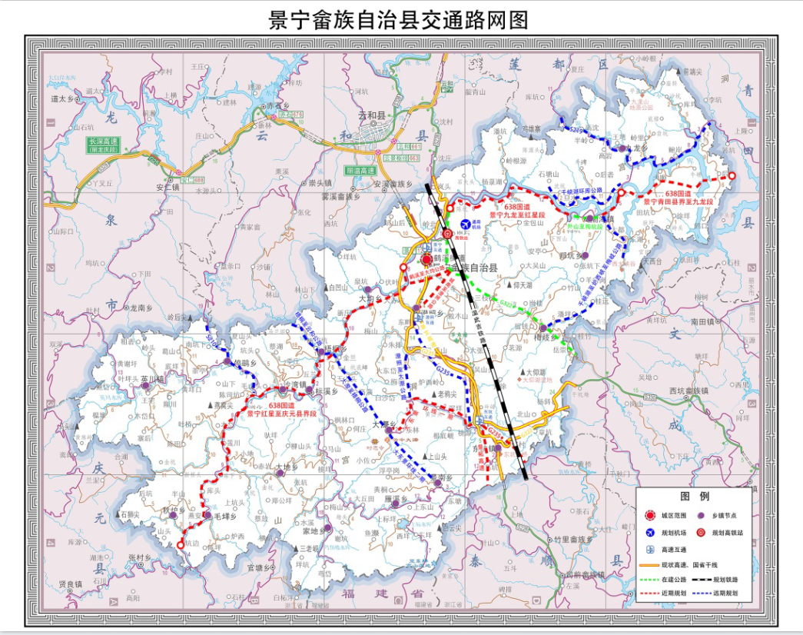
Task: Click the purple node at 九龙乡
Action: click(x=622, y=148)
